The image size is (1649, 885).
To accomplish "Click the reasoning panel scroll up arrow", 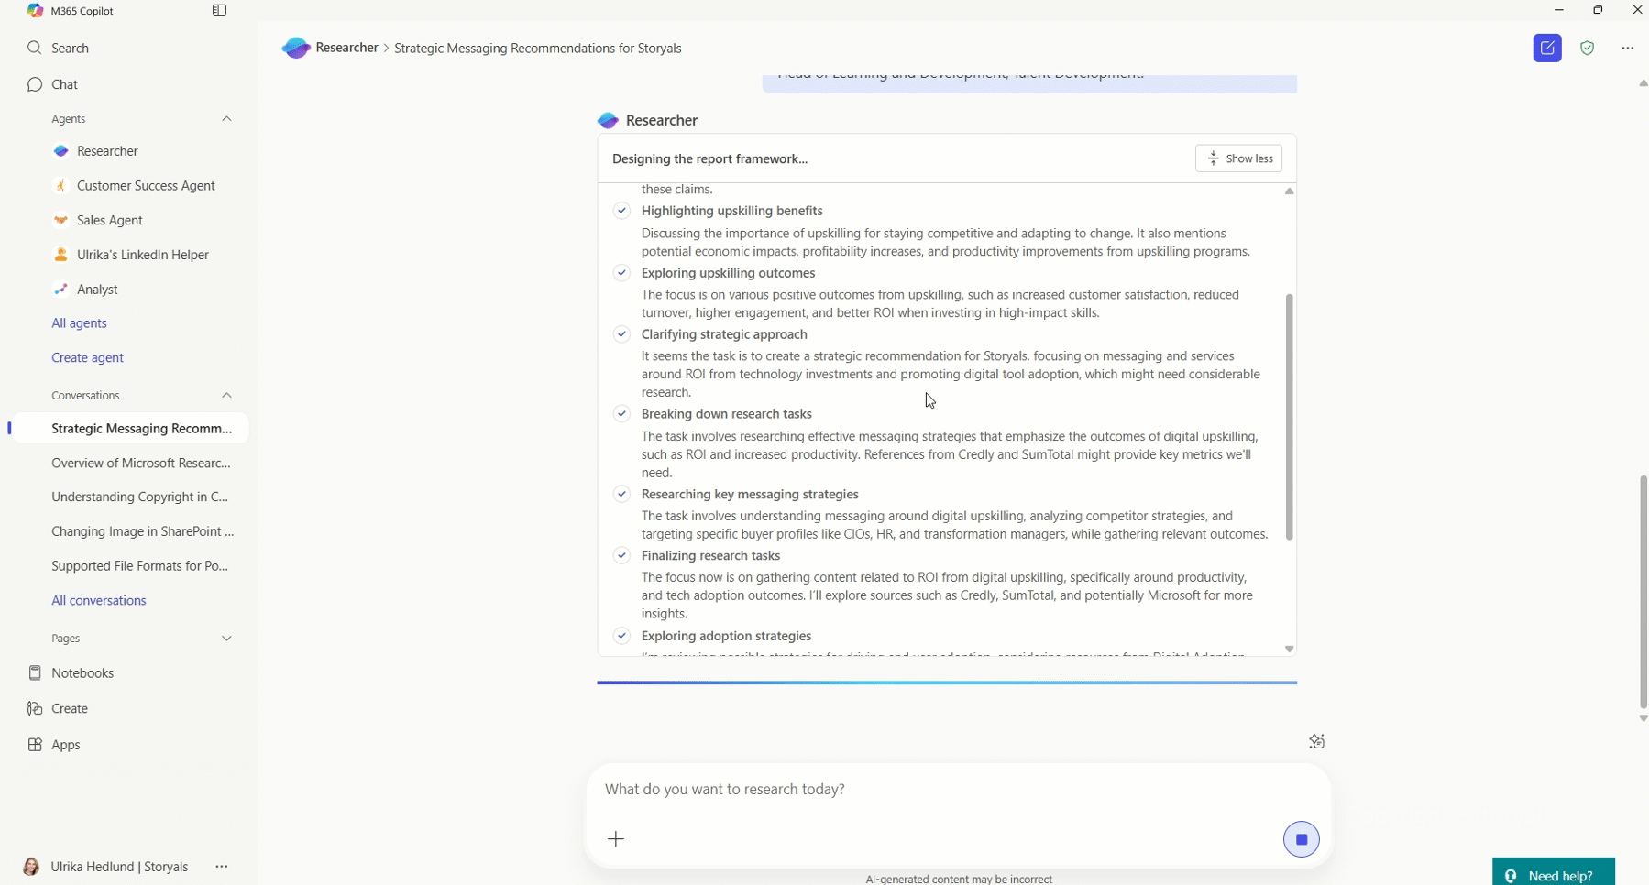I will (1289, 191).
